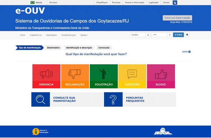
Task: Select the Identificação e descrição step
Action: [x=79, y=48]
